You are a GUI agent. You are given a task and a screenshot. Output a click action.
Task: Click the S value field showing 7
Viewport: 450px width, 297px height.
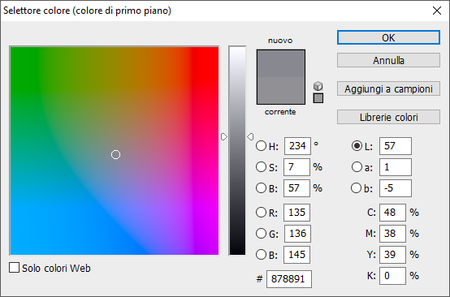pos(296,167)
